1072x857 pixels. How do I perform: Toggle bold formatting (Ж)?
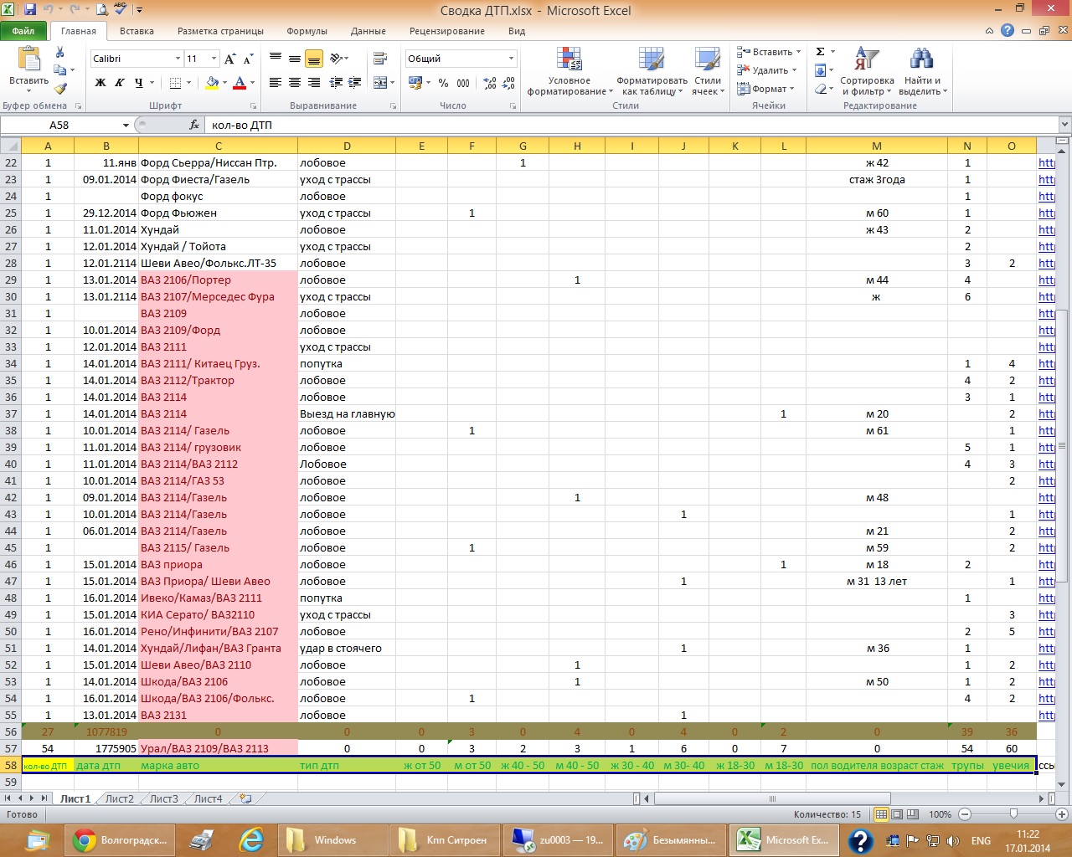tap(100, 83)
